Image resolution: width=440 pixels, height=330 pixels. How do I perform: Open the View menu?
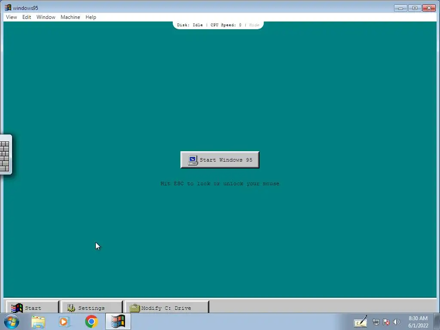[12, 17]
